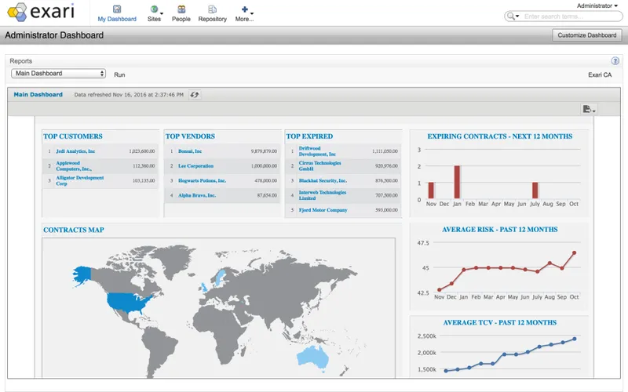The height and width of the screenshot is (392, 628).
Task: Expand the Main Dashboard report selector
Action: click(58, 73)
